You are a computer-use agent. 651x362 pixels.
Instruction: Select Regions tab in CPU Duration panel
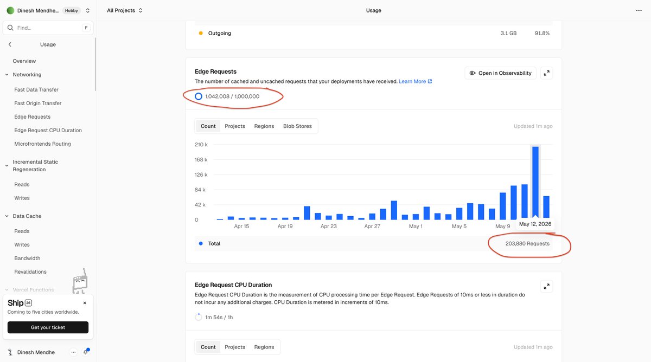pyautogui.click(x=264, y=347)
